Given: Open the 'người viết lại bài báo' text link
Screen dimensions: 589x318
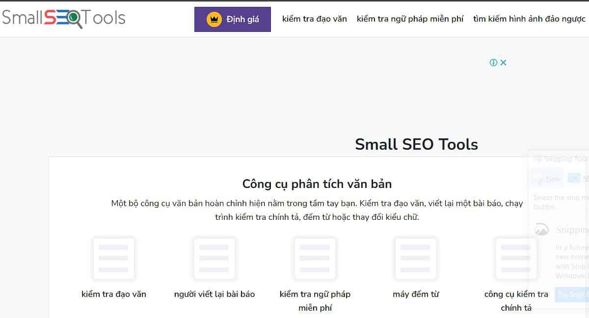Looking at the screenshot, I should 214,294.
